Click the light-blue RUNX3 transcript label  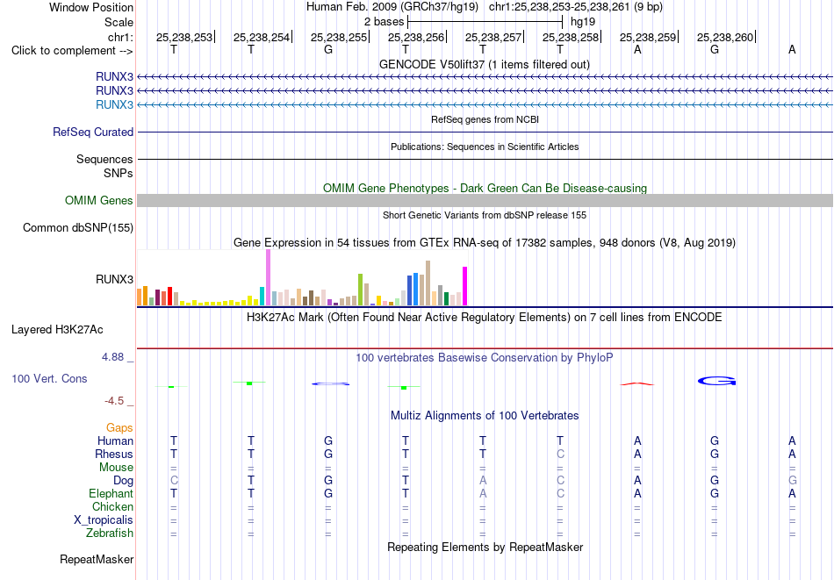[x=114, y=104]
